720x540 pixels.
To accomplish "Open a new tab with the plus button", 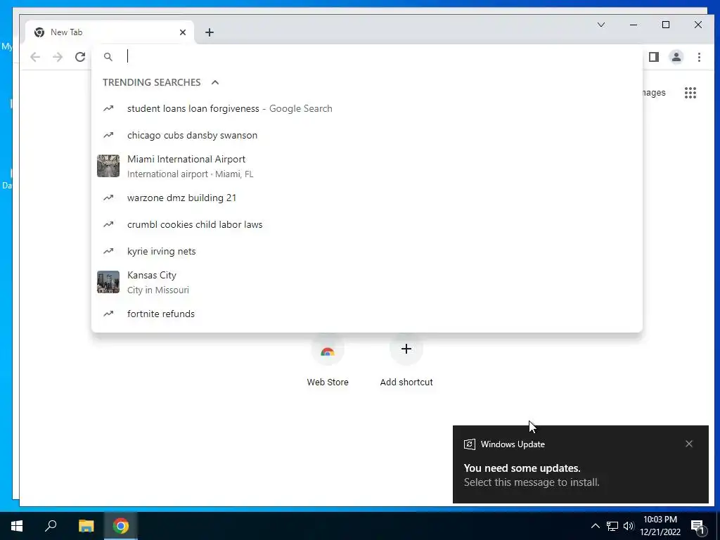I will tap(210, 32).
